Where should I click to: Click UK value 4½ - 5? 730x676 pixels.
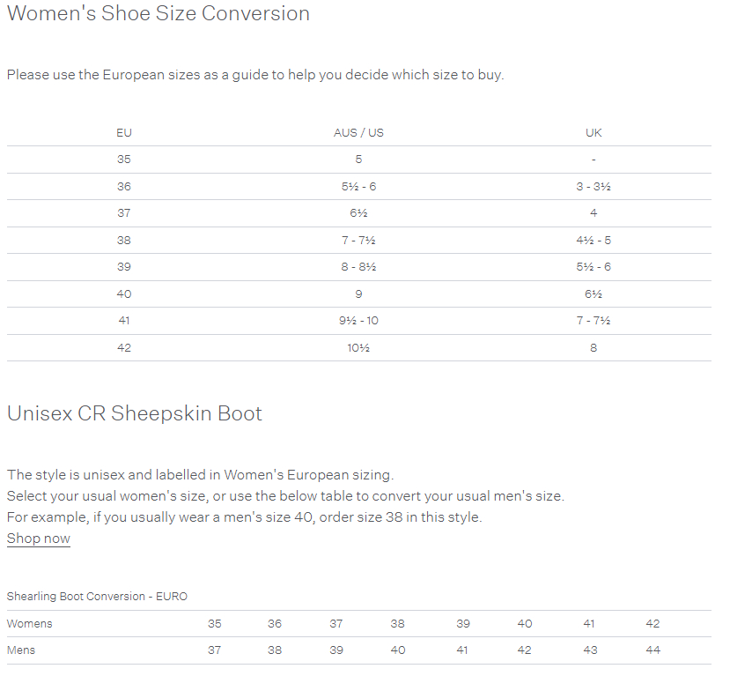(x=594, y=241)
